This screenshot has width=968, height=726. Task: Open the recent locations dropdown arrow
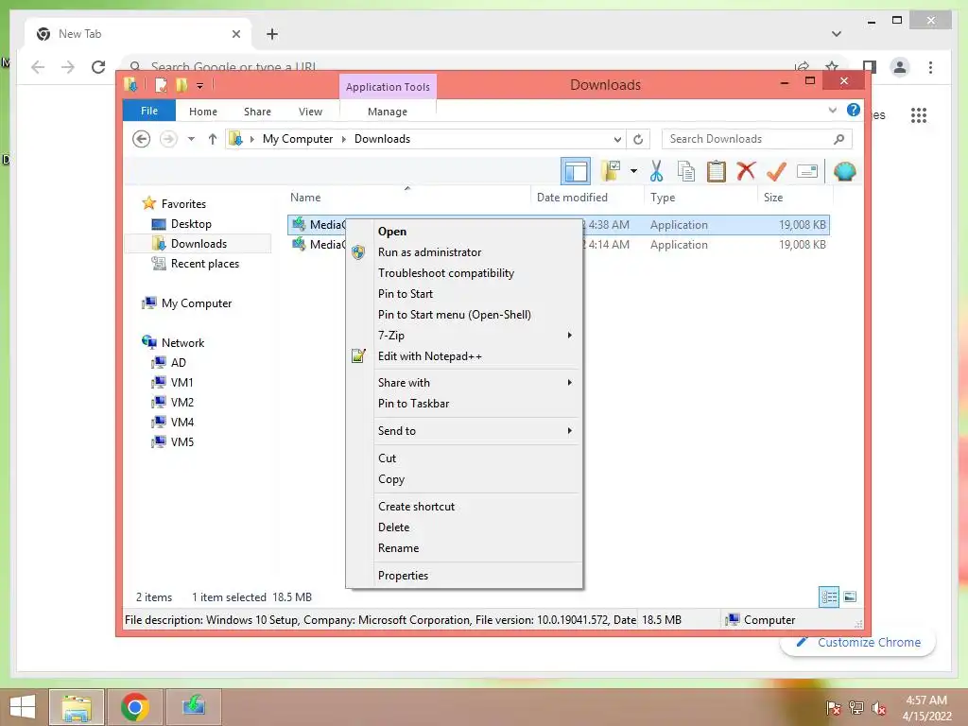click(x=191, y=139)
